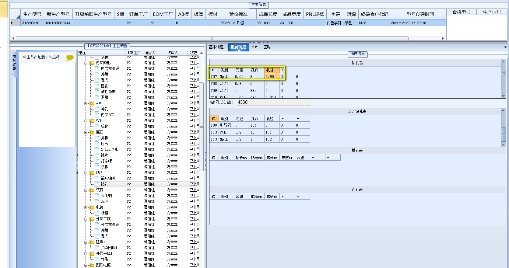Open the dropdown arrow right of the tab strip
509x268 pixels.
[505, 47]
